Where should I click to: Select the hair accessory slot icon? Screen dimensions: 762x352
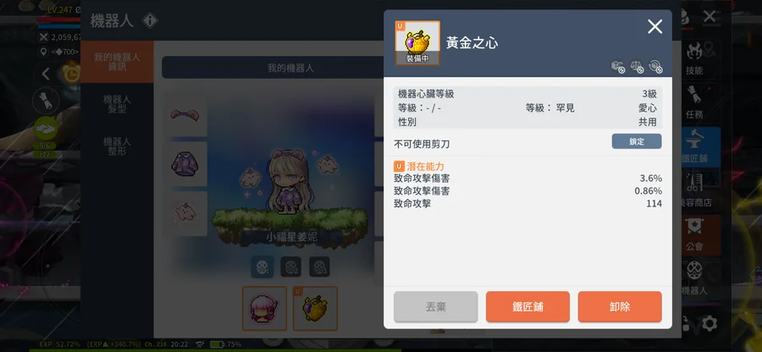185,116
